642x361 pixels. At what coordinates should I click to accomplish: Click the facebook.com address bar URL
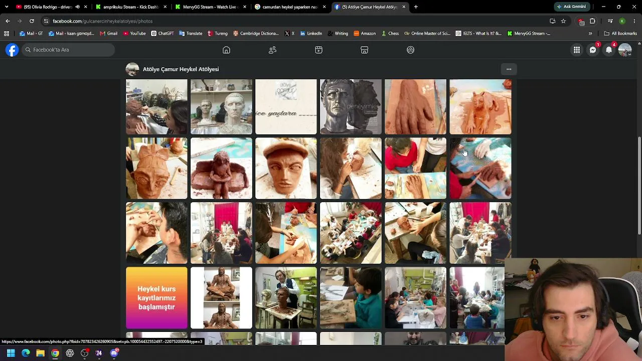point(103,21)
